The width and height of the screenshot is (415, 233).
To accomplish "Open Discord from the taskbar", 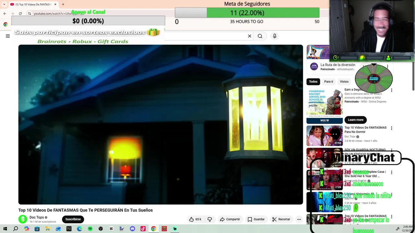I will point(132,229).
